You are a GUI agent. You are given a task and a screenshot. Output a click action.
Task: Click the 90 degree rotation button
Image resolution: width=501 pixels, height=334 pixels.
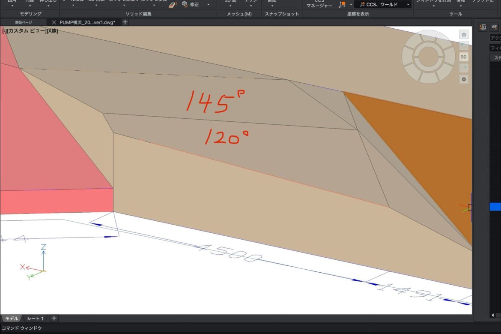pos(464,57)
